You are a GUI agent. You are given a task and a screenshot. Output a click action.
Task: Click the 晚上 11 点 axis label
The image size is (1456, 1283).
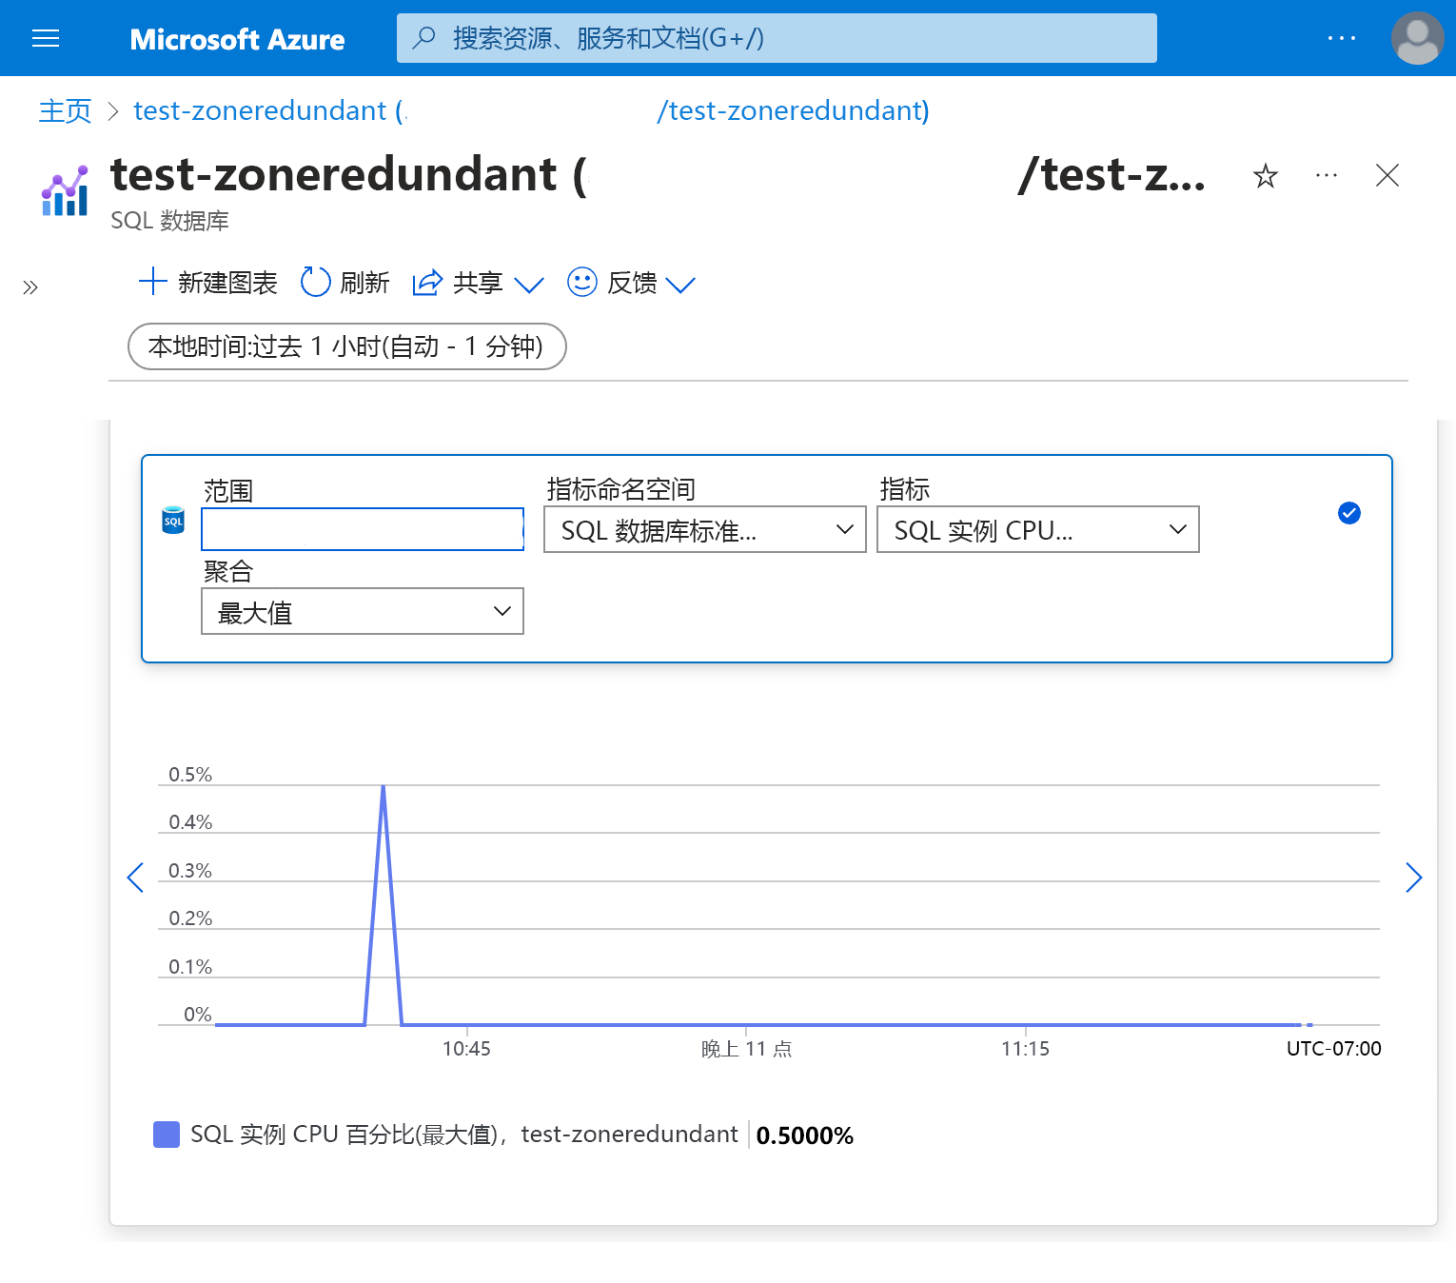[746, 1049]
